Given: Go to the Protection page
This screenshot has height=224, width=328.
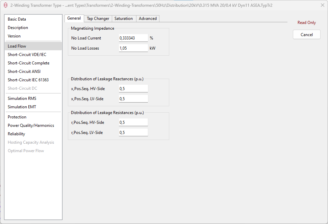Looking at the screenshot, I should (17, 117).
